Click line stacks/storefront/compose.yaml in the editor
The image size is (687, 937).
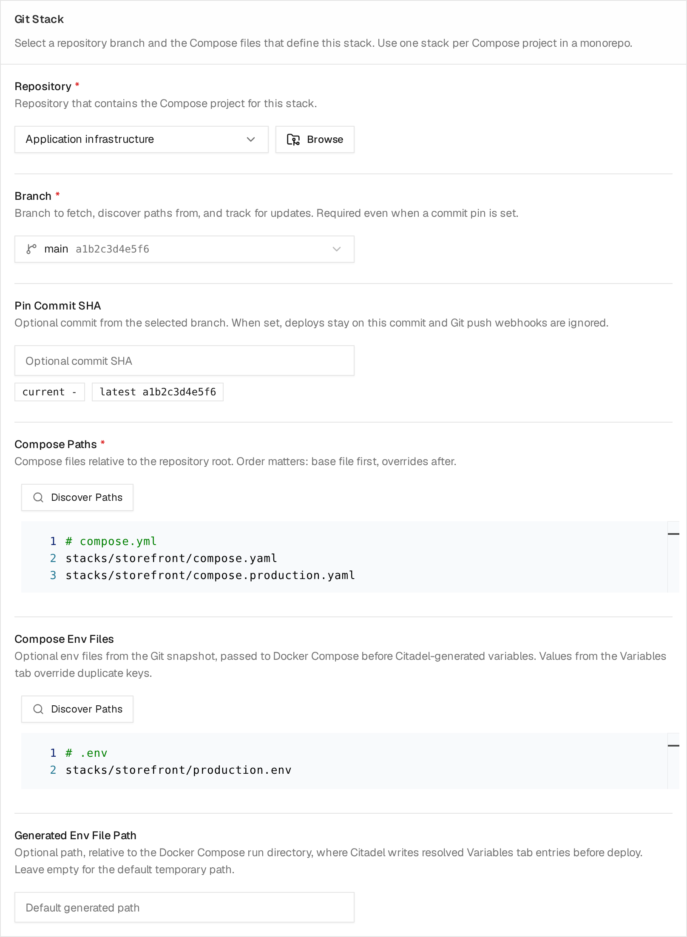[171, 558]
